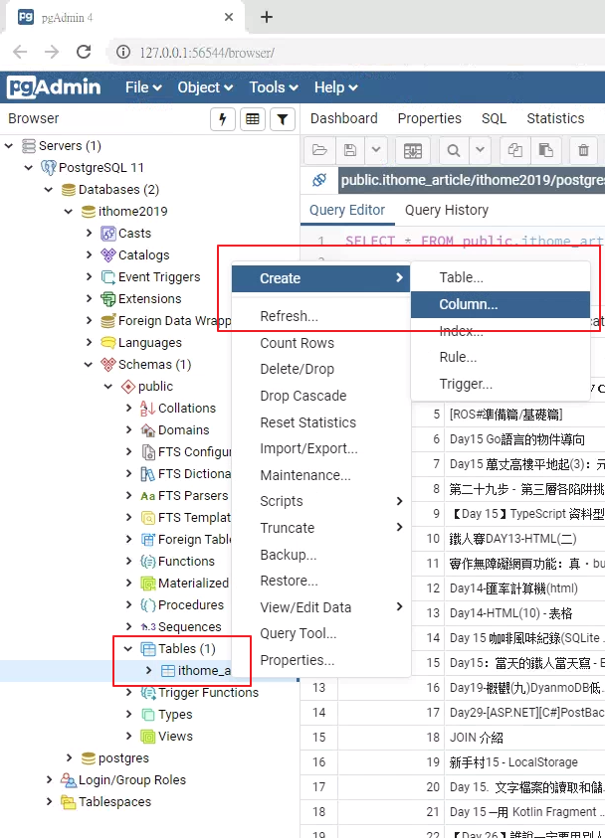This screenshot has width=605, height=838.
Task: Open the Save options dropdown arrow
Action: (x=376, y=150)
